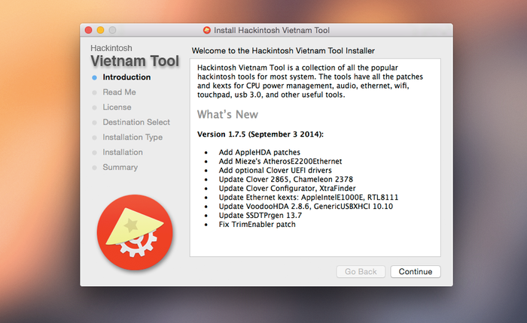The width and height of the screenshot is (527, 323).
Task: Click the 'Vietnam Tool' sidebar title text
Action: tap(135, 61)
